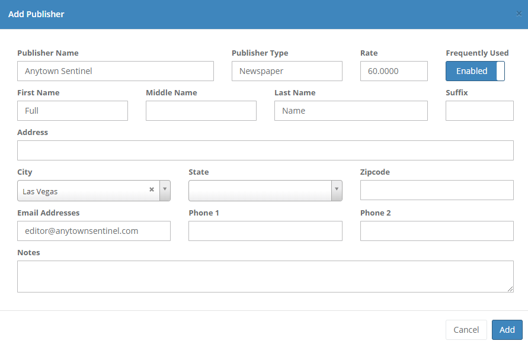Click the Cancel button
This screenshot has height=347, width=528.
(x=466, y=330)
